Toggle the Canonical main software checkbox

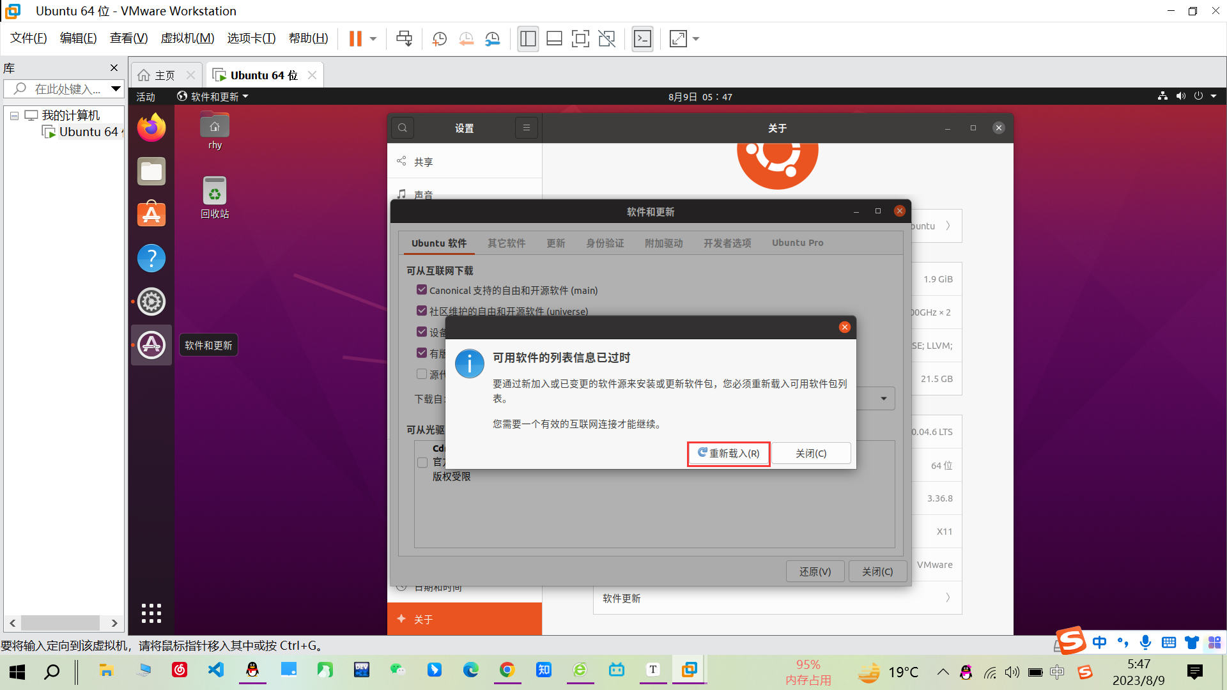(422, 289)
